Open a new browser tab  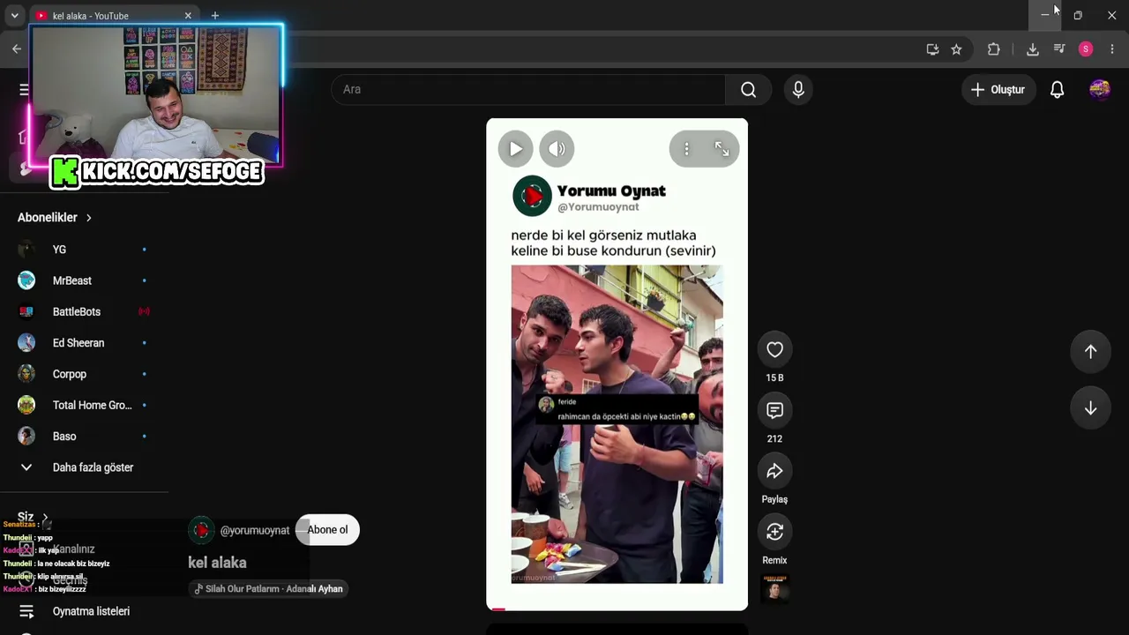tap(214, 16)
